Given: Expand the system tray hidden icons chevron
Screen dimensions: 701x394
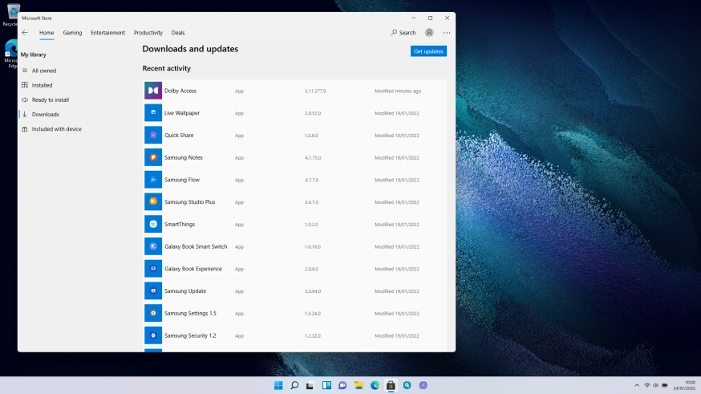Looking at the screenshot, I should (x=637, y=385).
